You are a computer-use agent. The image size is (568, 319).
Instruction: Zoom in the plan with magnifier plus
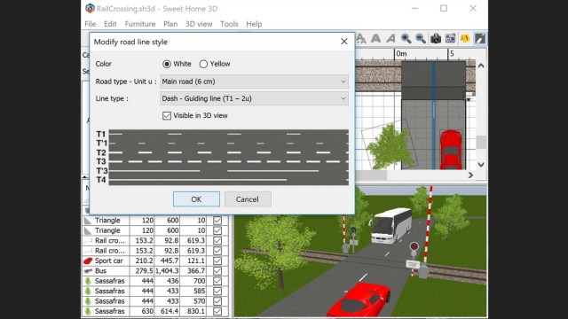[x=406, y=38]
